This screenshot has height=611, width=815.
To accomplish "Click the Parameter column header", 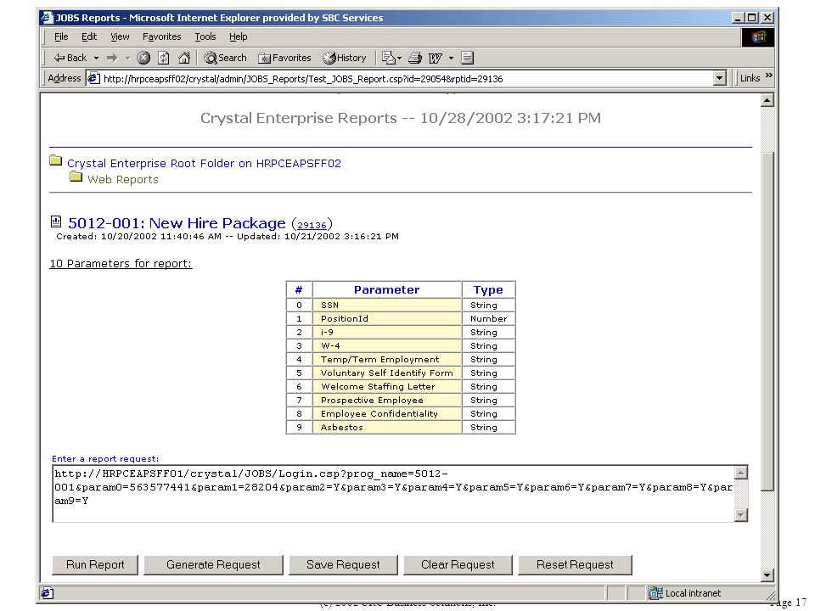I will (x=387, y=290).
